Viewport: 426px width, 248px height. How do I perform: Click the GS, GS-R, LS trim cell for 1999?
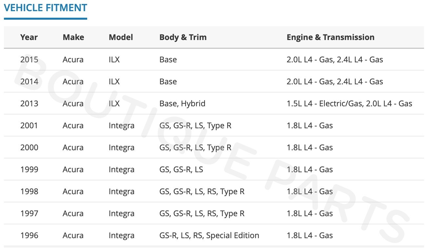pos(181,170)
